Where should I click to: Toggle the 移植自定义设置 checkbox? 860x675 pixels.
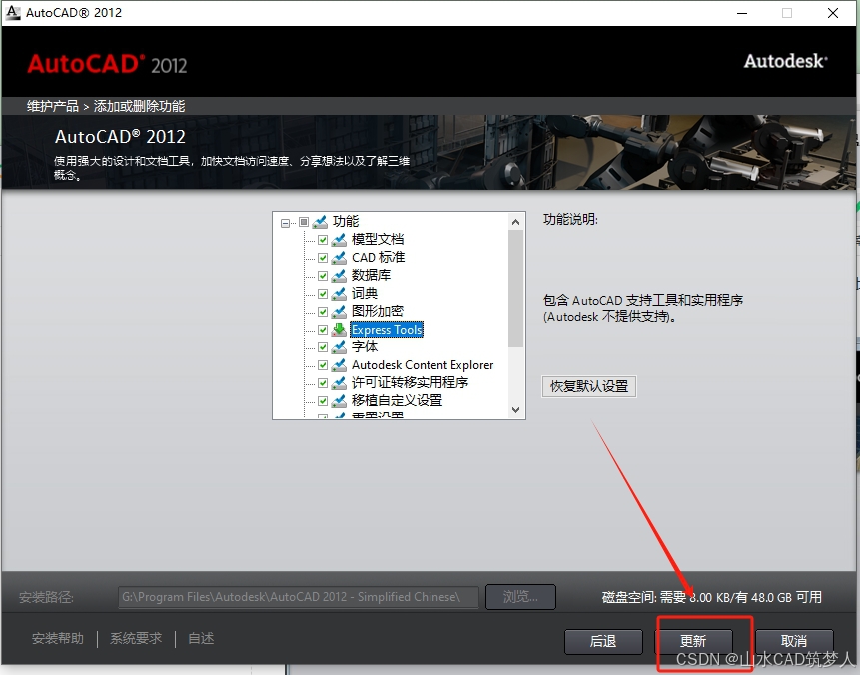(x=323, y=401)
